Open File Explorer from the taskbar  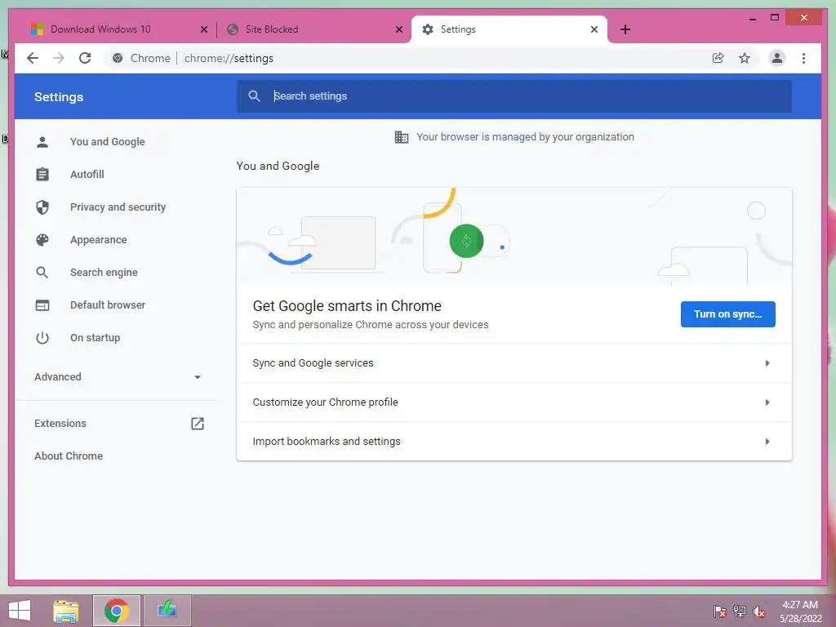point(66,611)
